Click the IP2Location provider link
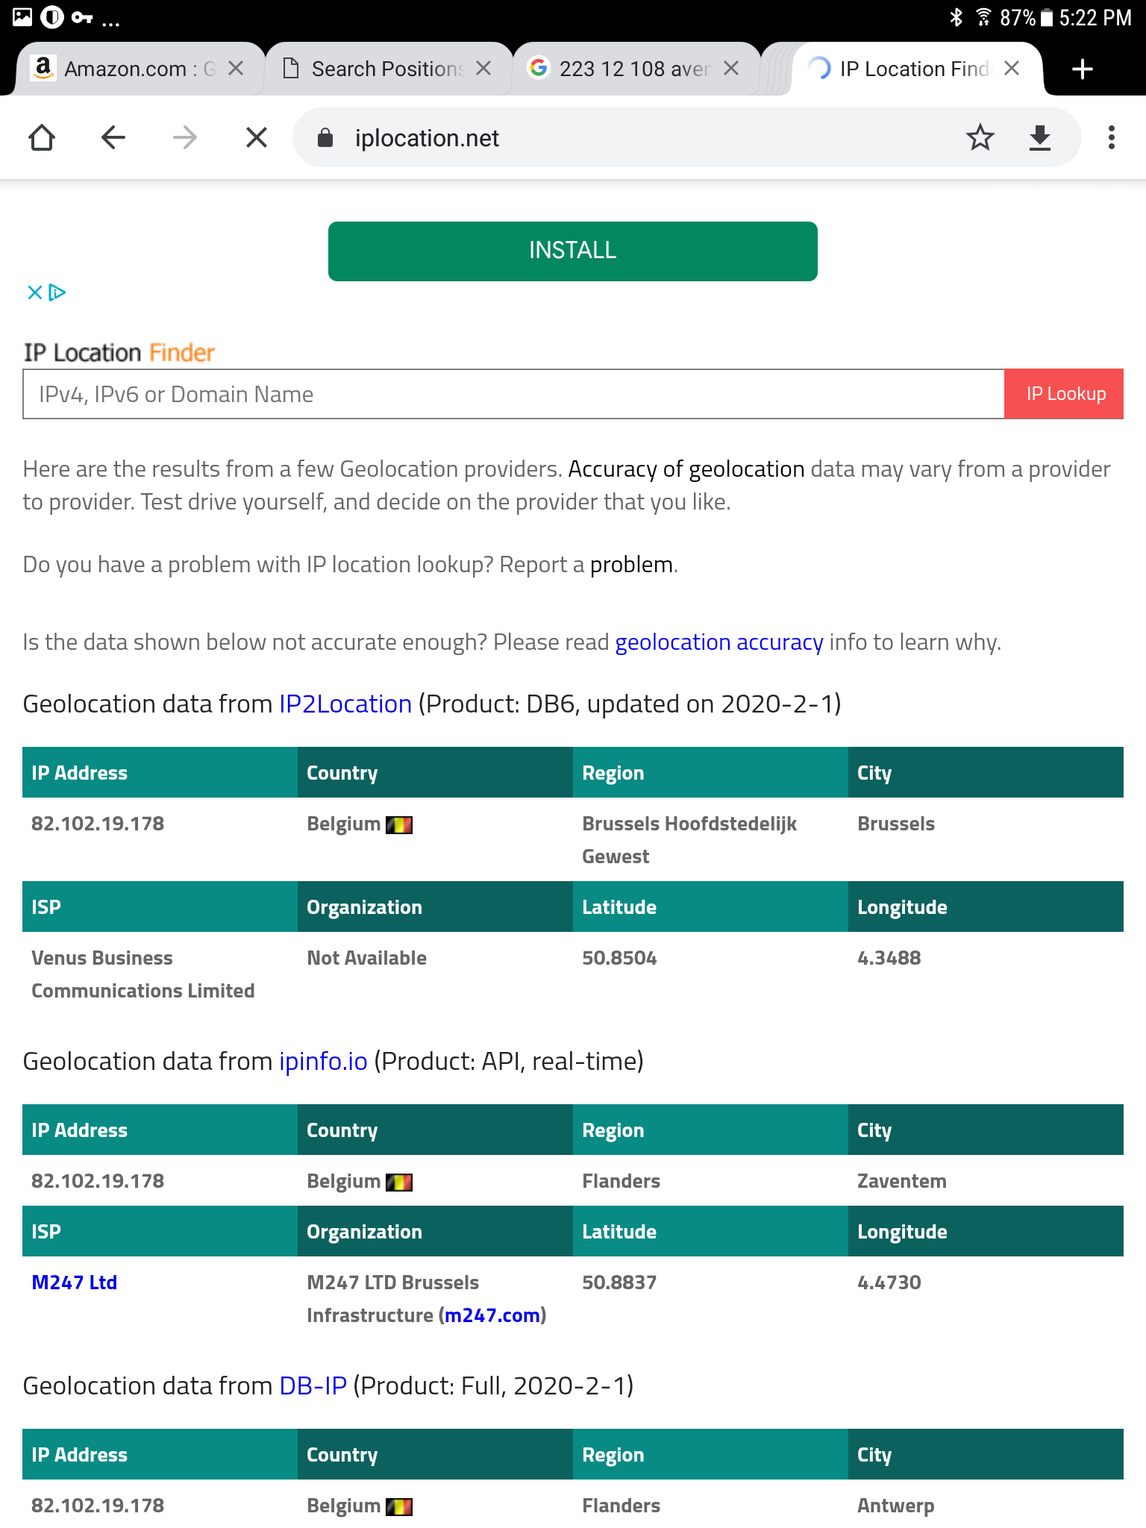 tap(344, 703)
